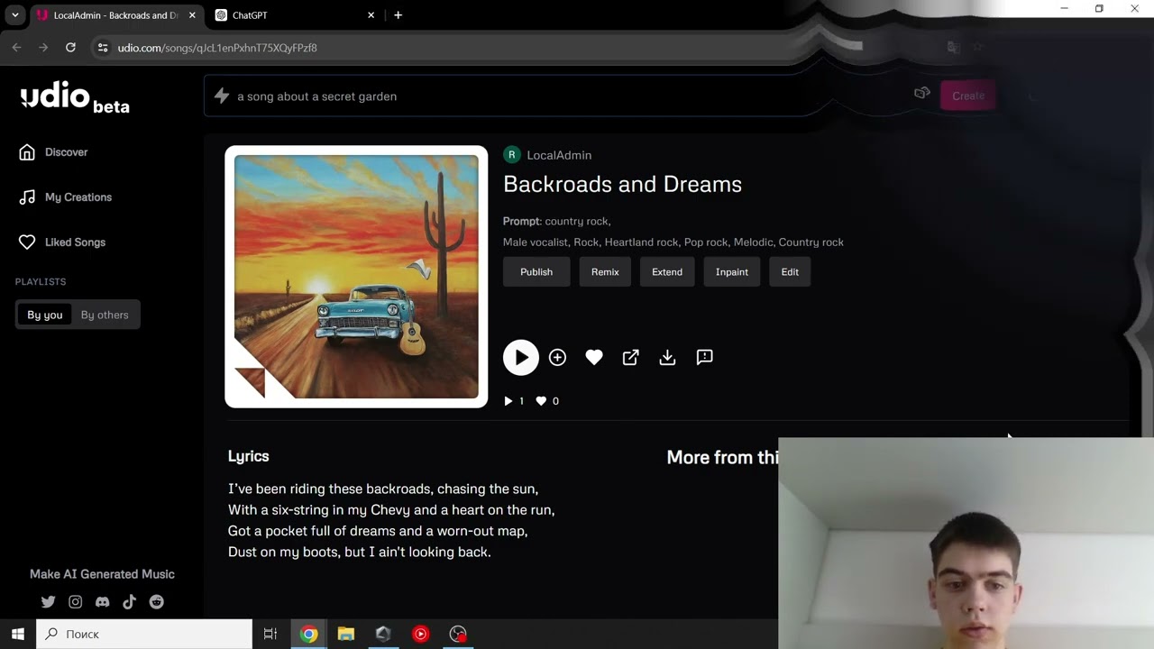Open a new browser tab
1154x649 pixels.
pos(398,15)
